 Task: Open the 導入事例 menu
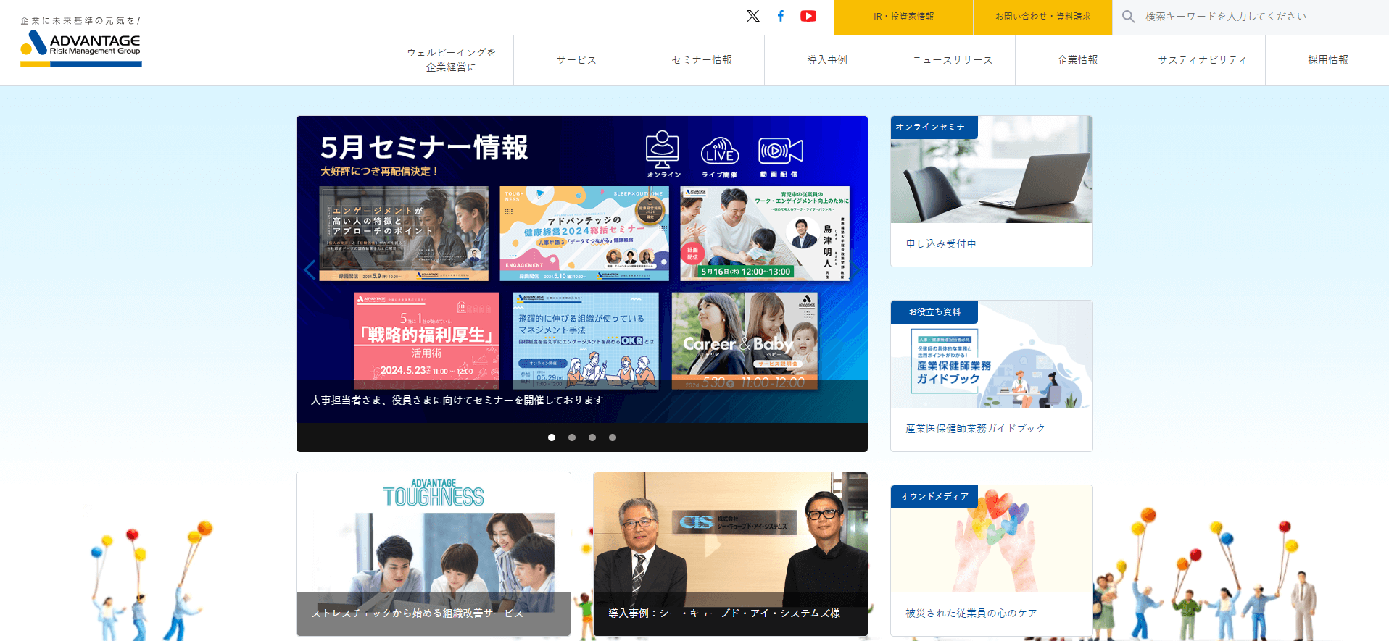coord(827,60)
